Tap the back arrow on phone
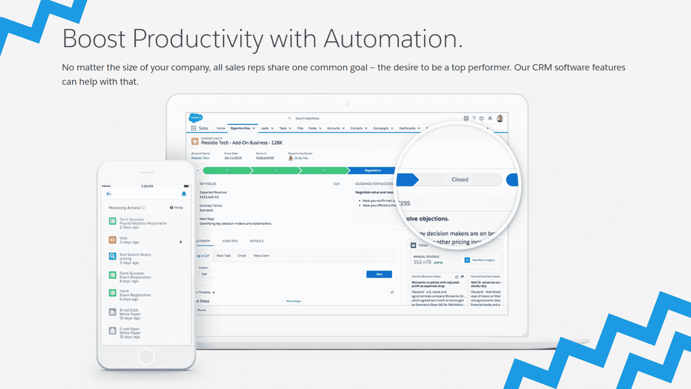Screen dimensions: 691x389 pos(109,194)
